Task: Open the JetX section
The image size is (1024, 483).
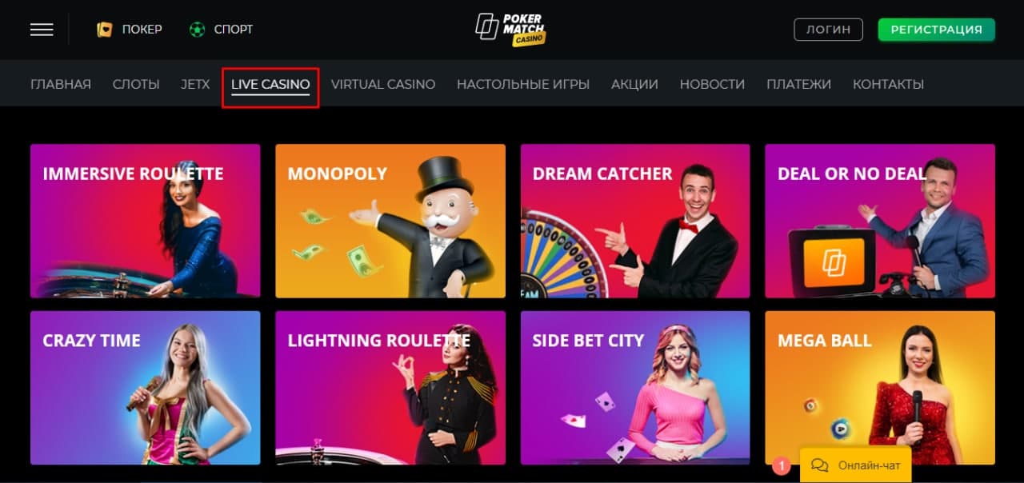Action: 195,84
